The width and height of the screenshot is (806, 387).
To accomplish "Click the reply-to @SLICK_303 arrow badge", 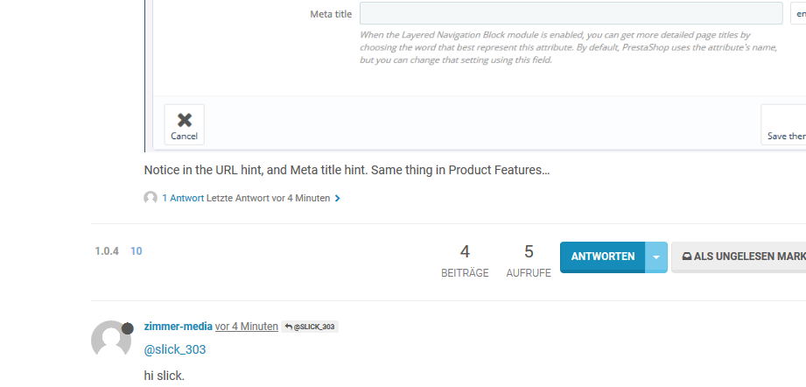I will tap(310, 327).
